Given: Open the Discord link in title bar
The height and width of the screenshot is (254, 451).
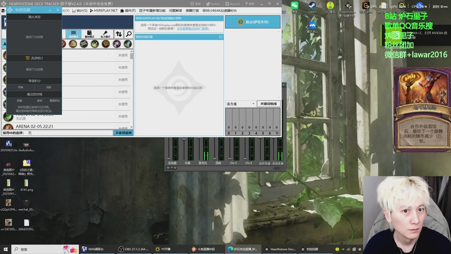Looking at the screenshot, I should 232,4.
